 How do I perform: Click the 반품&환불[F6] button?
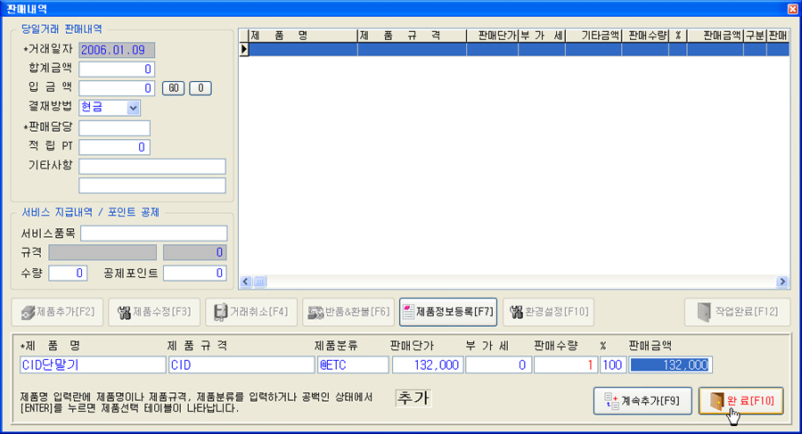tap(348, 312)
